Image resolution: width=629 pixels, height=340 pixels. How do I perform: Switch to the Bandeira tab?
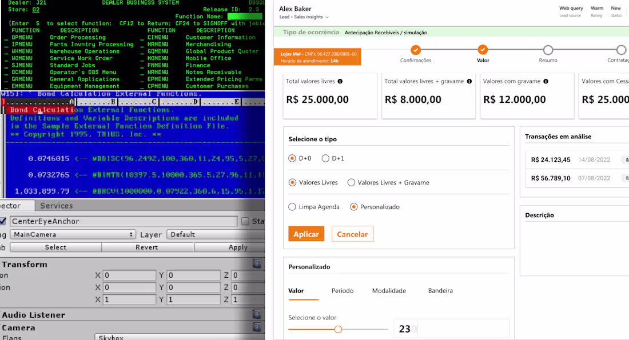(x=440, y=291)
